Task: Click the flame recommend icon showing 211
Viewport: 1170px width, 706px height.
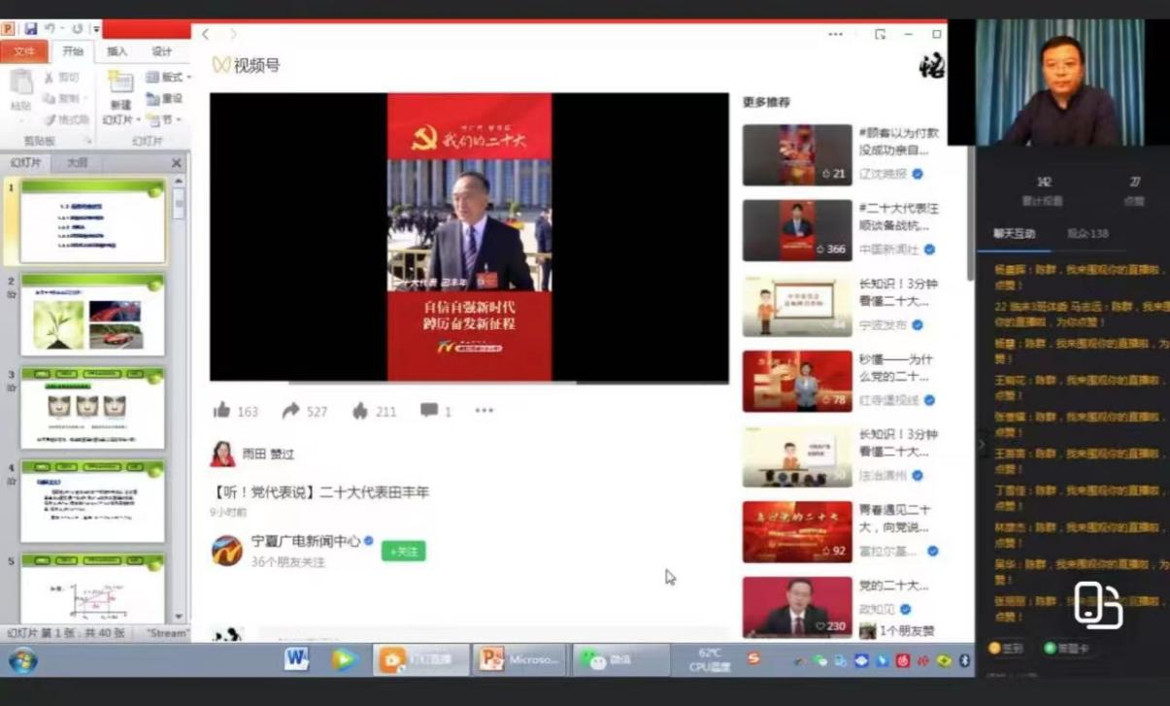Action: coord(360,411)
